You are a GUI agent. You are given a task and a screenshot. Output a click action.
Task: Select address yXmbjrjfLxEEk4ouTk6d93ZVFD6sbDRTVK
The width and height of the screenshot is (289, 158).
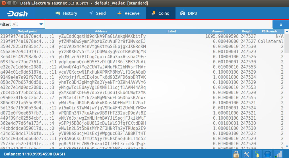(102, 77)
